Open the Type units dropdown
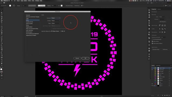The height and width of the screenshot is (97, 172). [56, 23]
